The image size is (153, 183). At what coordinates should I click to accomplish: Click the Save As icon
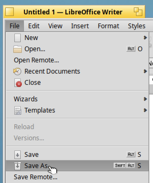(x=18, y=166)
